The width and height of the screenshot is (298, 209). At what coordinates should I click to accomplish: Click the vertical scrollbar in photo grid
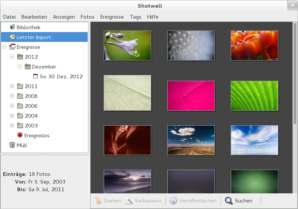[x=295, y=73]
